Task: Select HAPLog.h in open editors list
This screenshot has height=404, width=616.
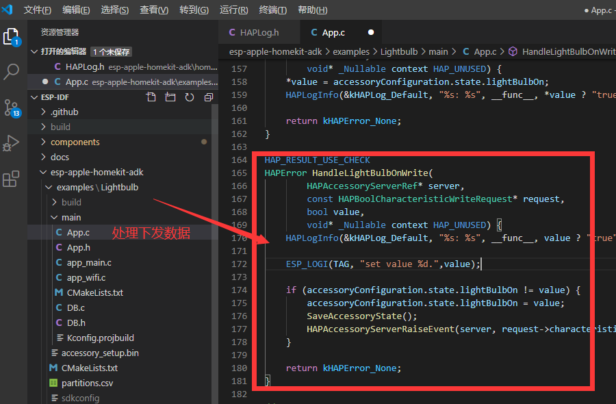Action: point(123,67)
